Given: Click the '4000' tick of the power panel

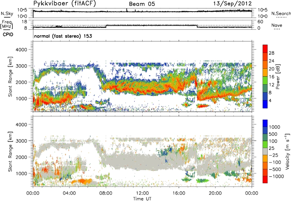Looking at the screenshot, I should pos(21,50).
